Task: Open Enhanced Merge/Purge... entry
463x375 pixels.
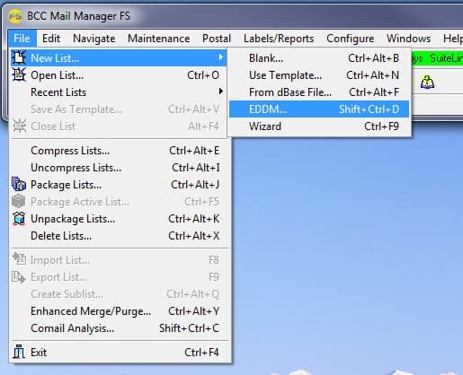Action: click(x=120, y=311)
